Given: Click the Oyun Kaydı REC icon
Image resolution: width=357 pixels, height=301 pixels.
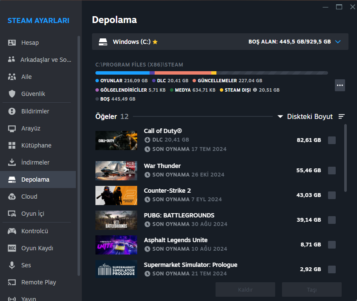Looking at the screenshot, I should tap(12, 248).
